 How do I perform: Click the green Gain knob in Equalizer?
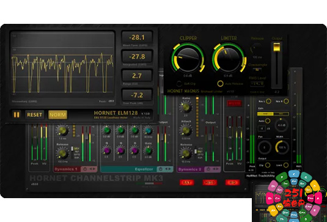pos(149,150)
